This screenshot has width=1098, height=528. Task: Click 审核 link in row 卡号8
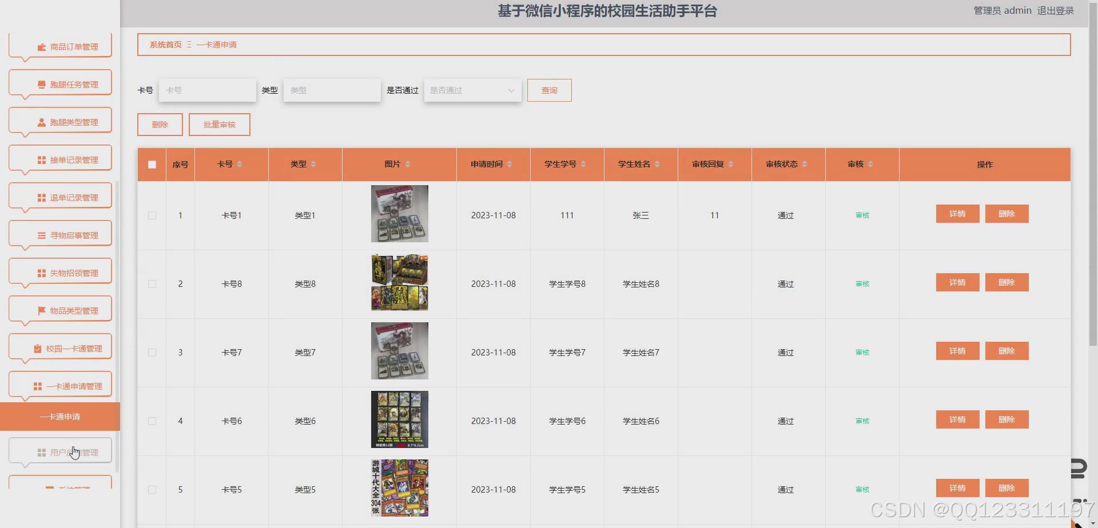pyautogui.click(x=862, y=284)
